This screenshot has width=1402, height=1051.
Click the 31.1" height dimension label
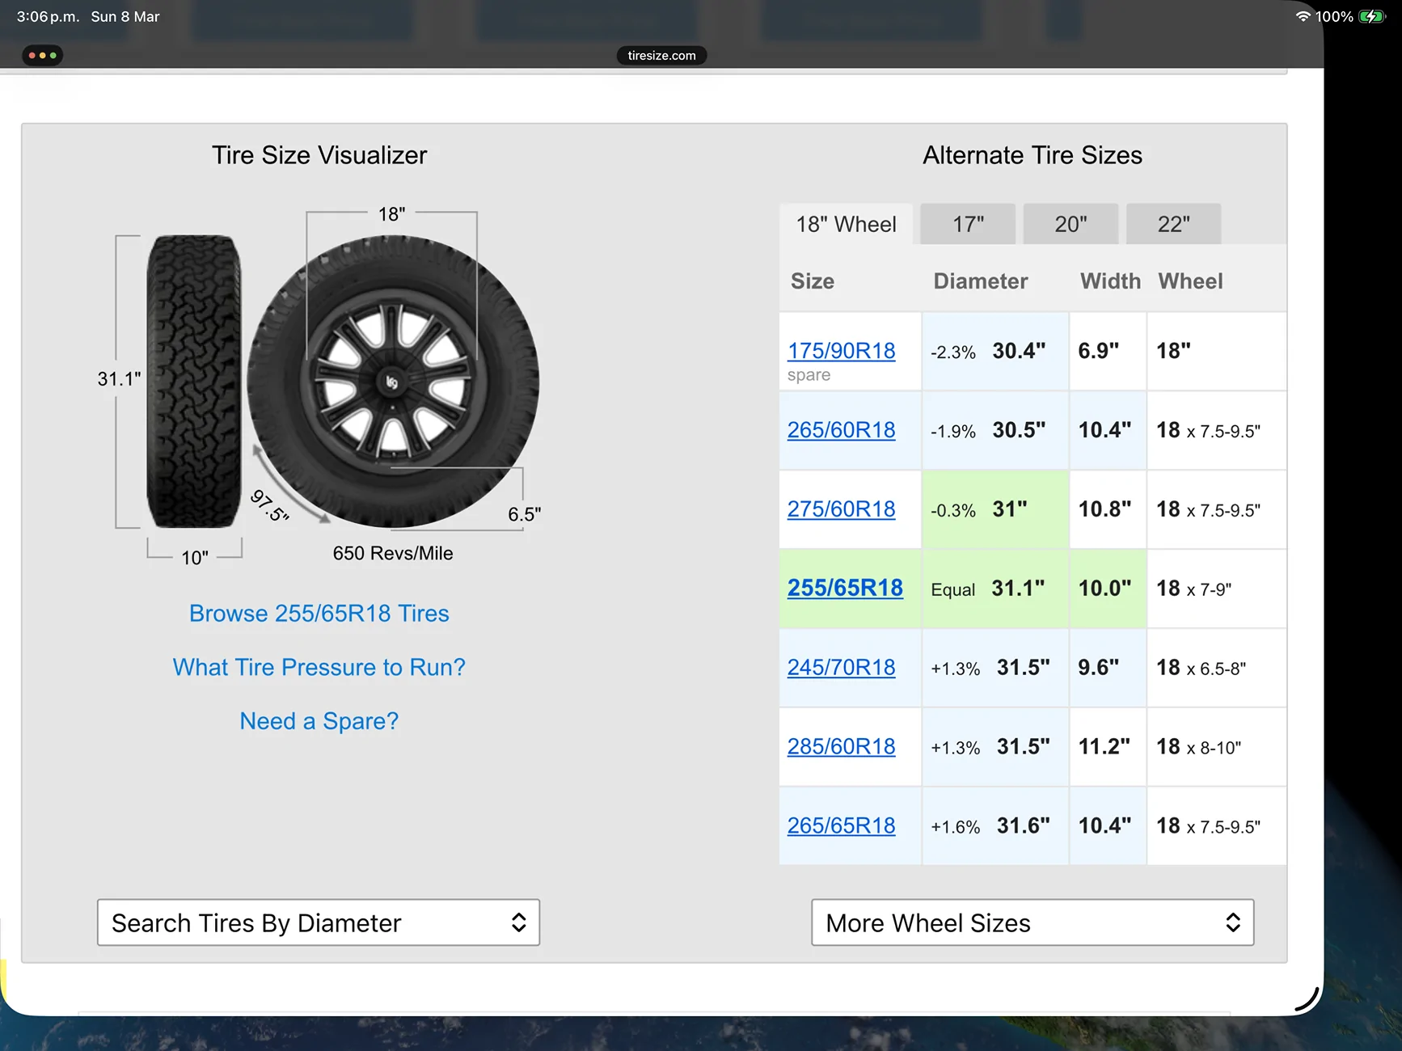119,378
